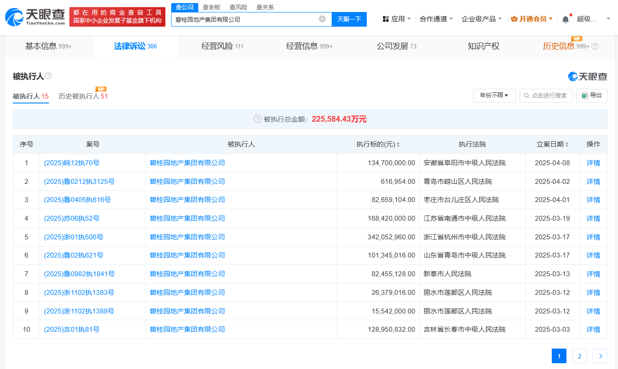The width and height of the screenshot is (618, 369).
Task: Open the 基本信息 tab
Action: click(x=48, y=46)
